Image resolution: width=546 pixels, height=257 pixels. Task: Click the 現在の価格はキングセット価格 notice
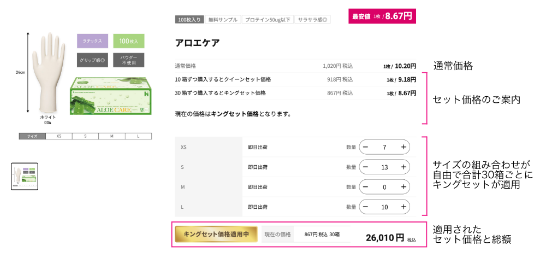233,114
